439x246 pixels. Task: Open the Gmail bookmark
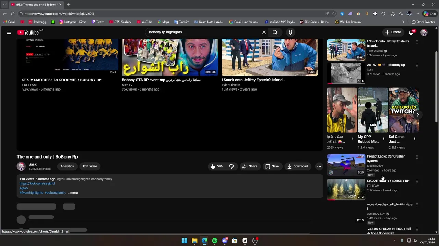(x=9, y=22)
